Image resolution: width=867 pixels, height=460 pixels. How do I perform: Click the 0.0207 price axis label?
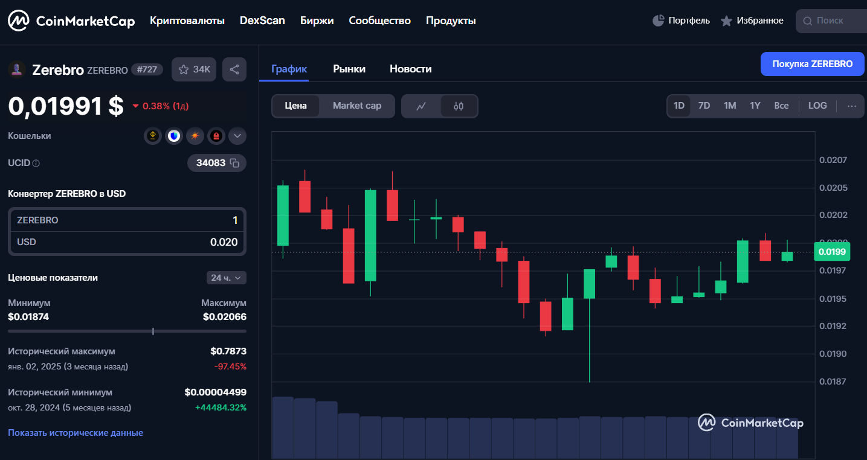pyautogui.click(x=833, y=160)
